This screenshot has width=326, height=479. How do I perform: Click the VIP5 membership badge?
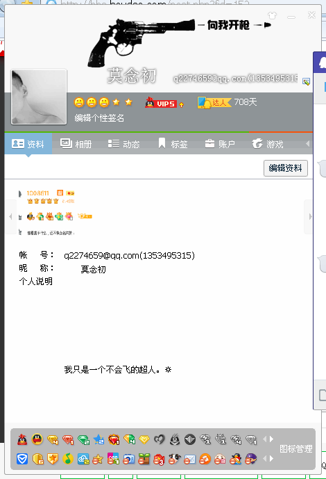pos(160,103)
